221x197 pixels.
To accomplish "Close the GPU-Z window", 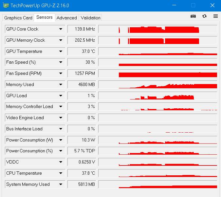I will click(212, 5).
